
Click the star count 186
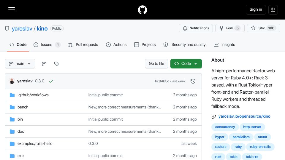[271, 28]
